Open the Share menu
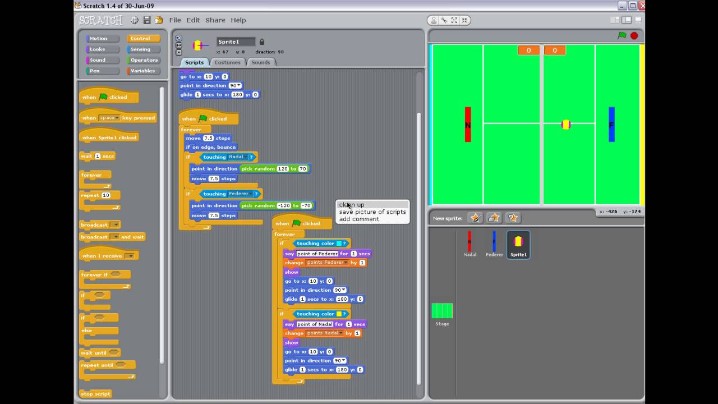The height and width of the screenshot is (404, 718). pos(215,20)
